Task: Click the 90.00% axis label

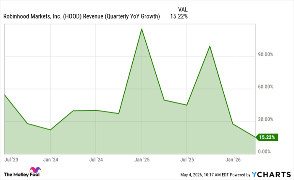Action: (265, 54)
